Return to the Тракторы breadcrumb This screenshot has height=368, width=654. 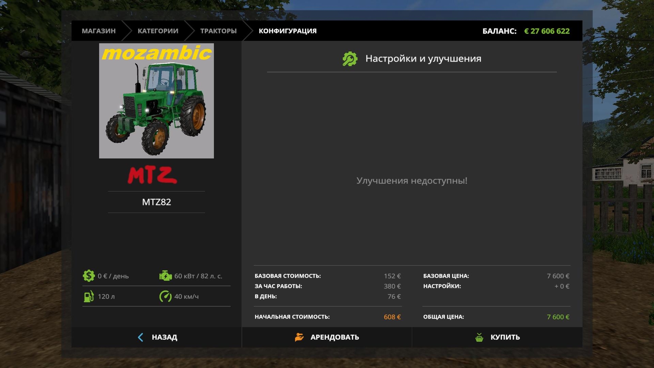(x=218, y=31)
